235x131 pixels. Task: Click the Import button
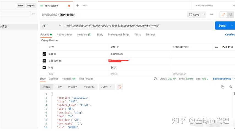click(31, 6)
